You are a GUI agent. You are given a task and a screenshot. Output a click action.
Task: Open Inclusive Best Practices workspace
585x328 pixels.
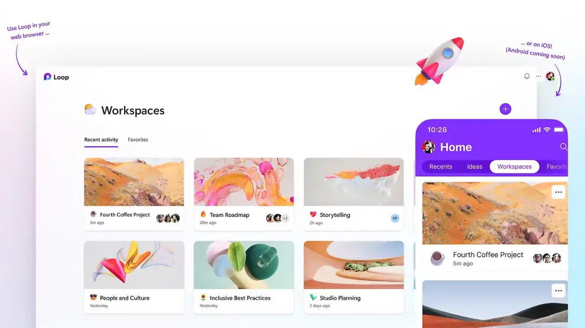pyautogui.click(x=243, y=277)
